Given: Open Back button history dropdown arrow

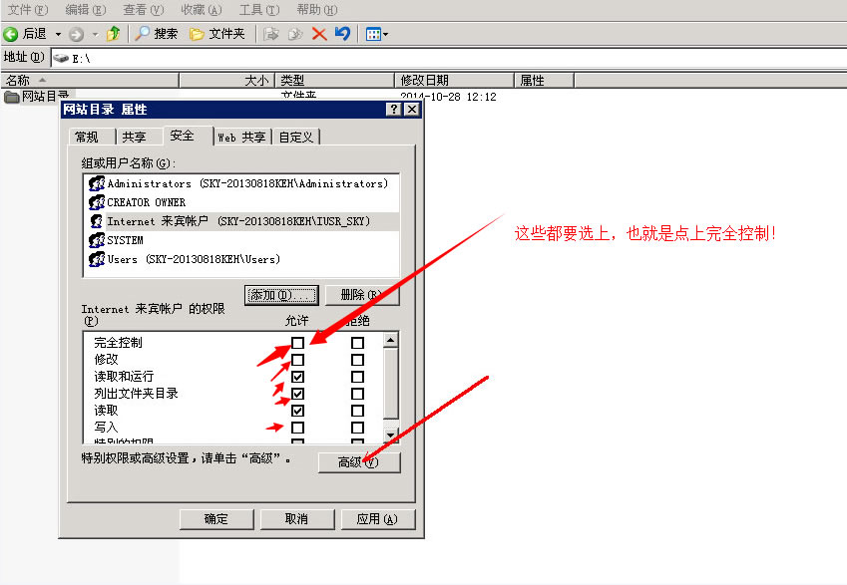Looking at the screenshot, I should tap(58, 35).
